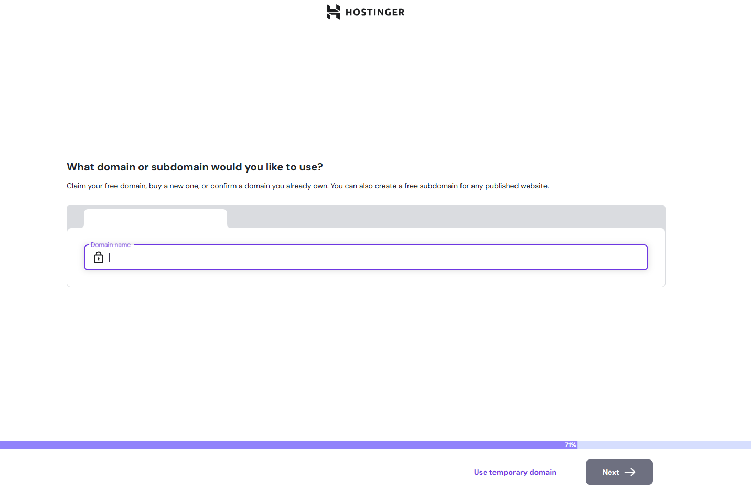Click the arrow icon on Next button

[630, 472]
